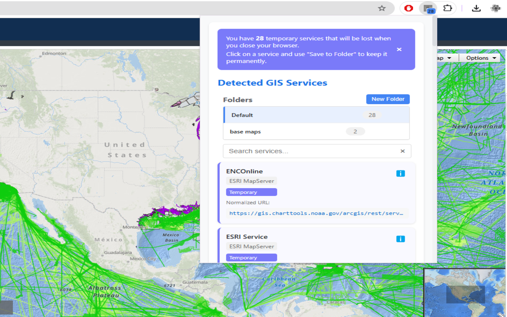Open the map Options dropdown
This screenshot has width=507, height=317.
coord(481,58)
